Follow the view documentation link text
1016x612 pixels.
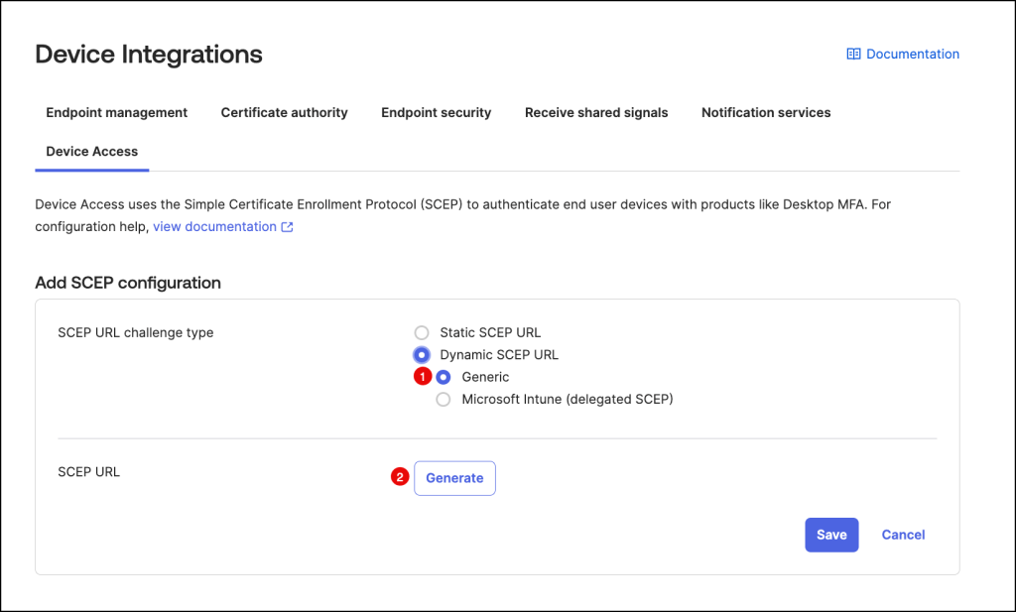(x=214, y=227)
